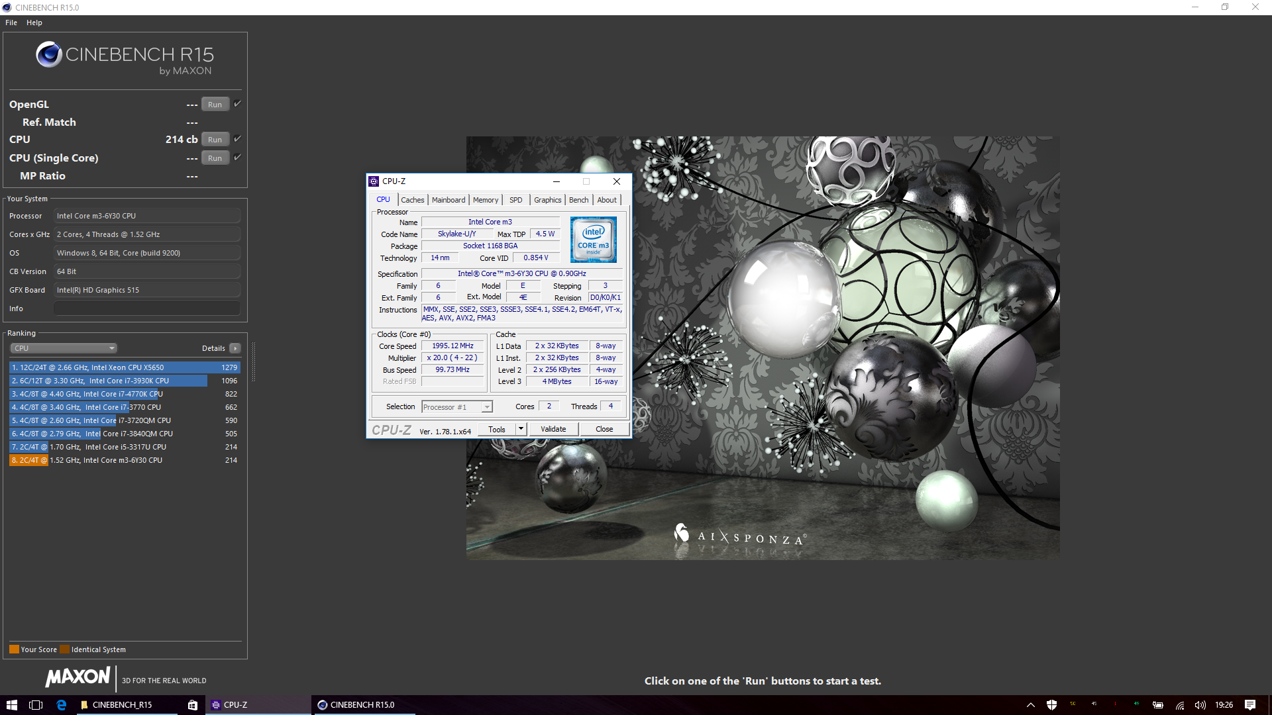Screen dimensions: 1272x715
Task: Click the Info input field
Action: pos(147,309)
